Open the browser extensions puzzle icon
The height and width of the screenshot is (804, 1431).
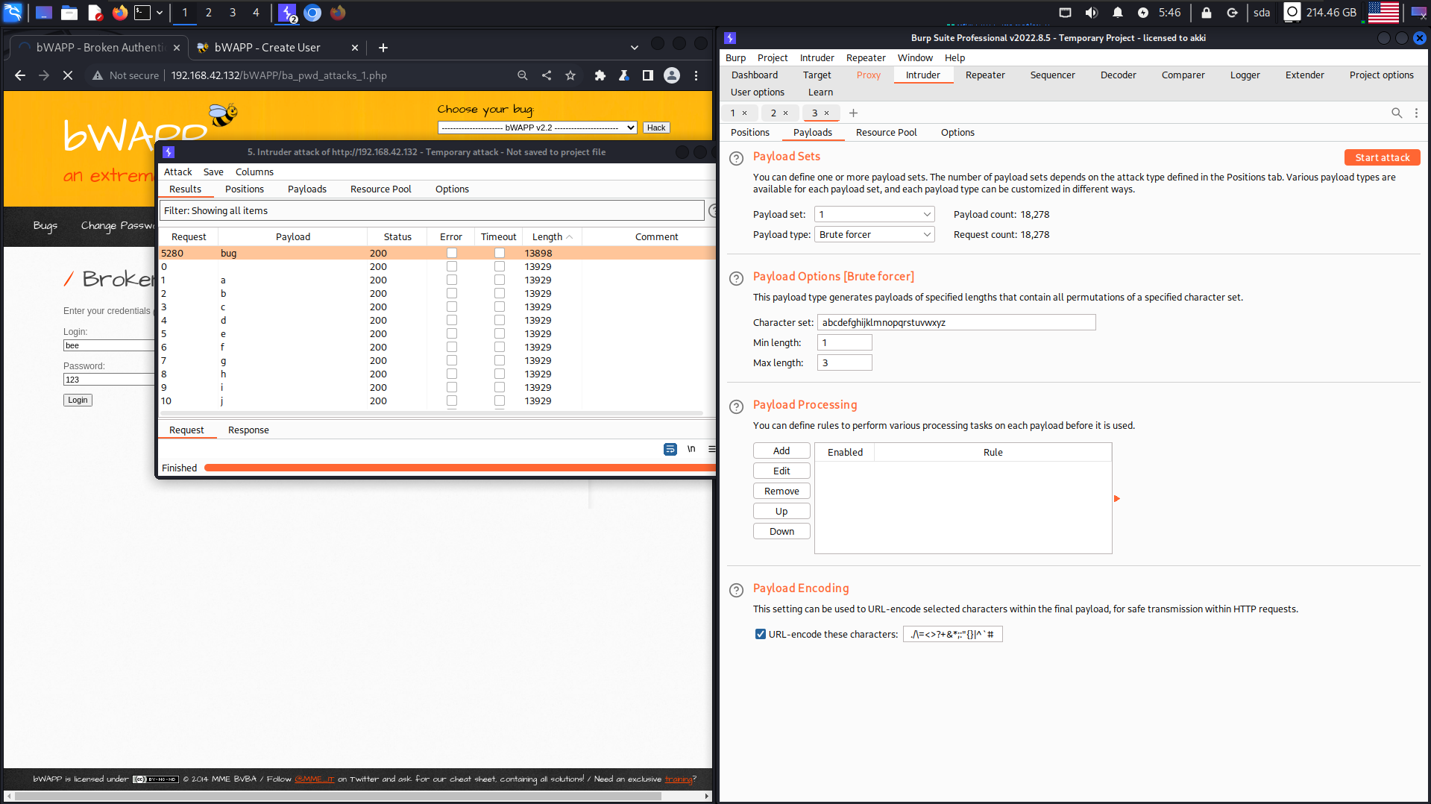600,75
